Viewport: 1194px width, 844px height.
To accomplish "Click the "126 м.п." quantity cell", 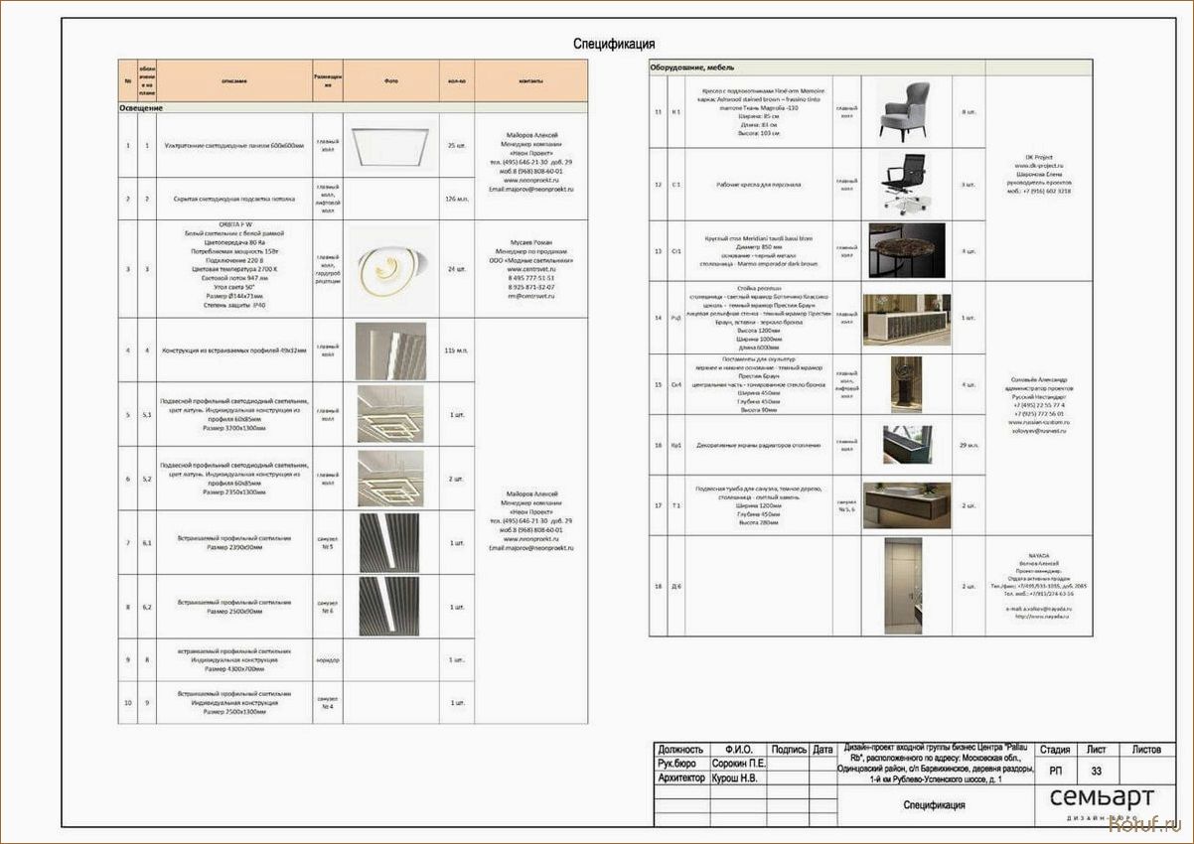I will (456, 199).
